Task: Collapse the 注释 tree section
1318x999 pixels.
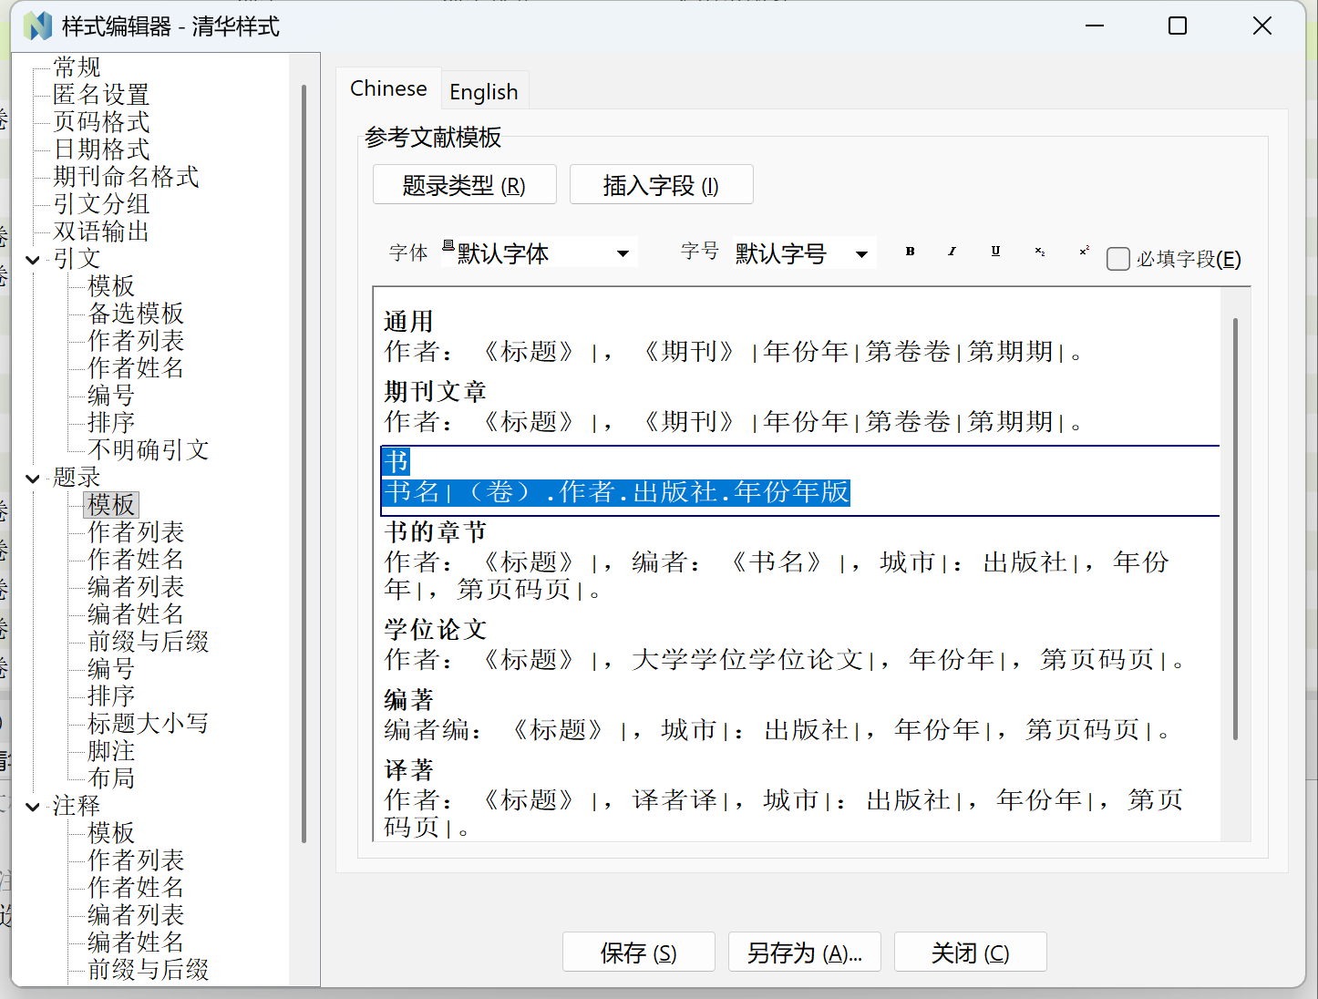Action: click(33, 807)
